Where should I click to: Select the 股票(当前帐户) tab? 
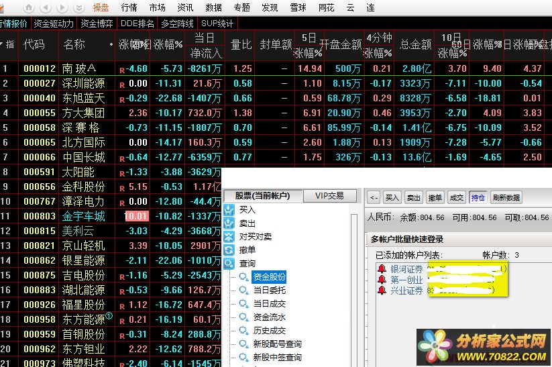pos(263,196)
